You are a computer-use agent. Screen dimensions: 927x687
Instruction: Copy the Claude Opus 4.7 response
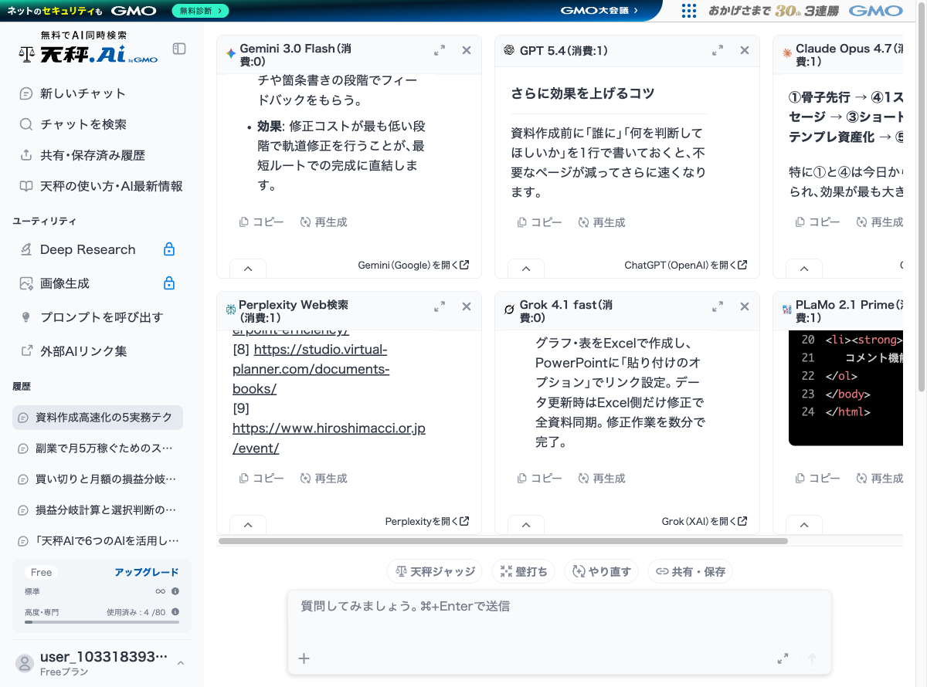pyautogui.click(x=817, y=222)
